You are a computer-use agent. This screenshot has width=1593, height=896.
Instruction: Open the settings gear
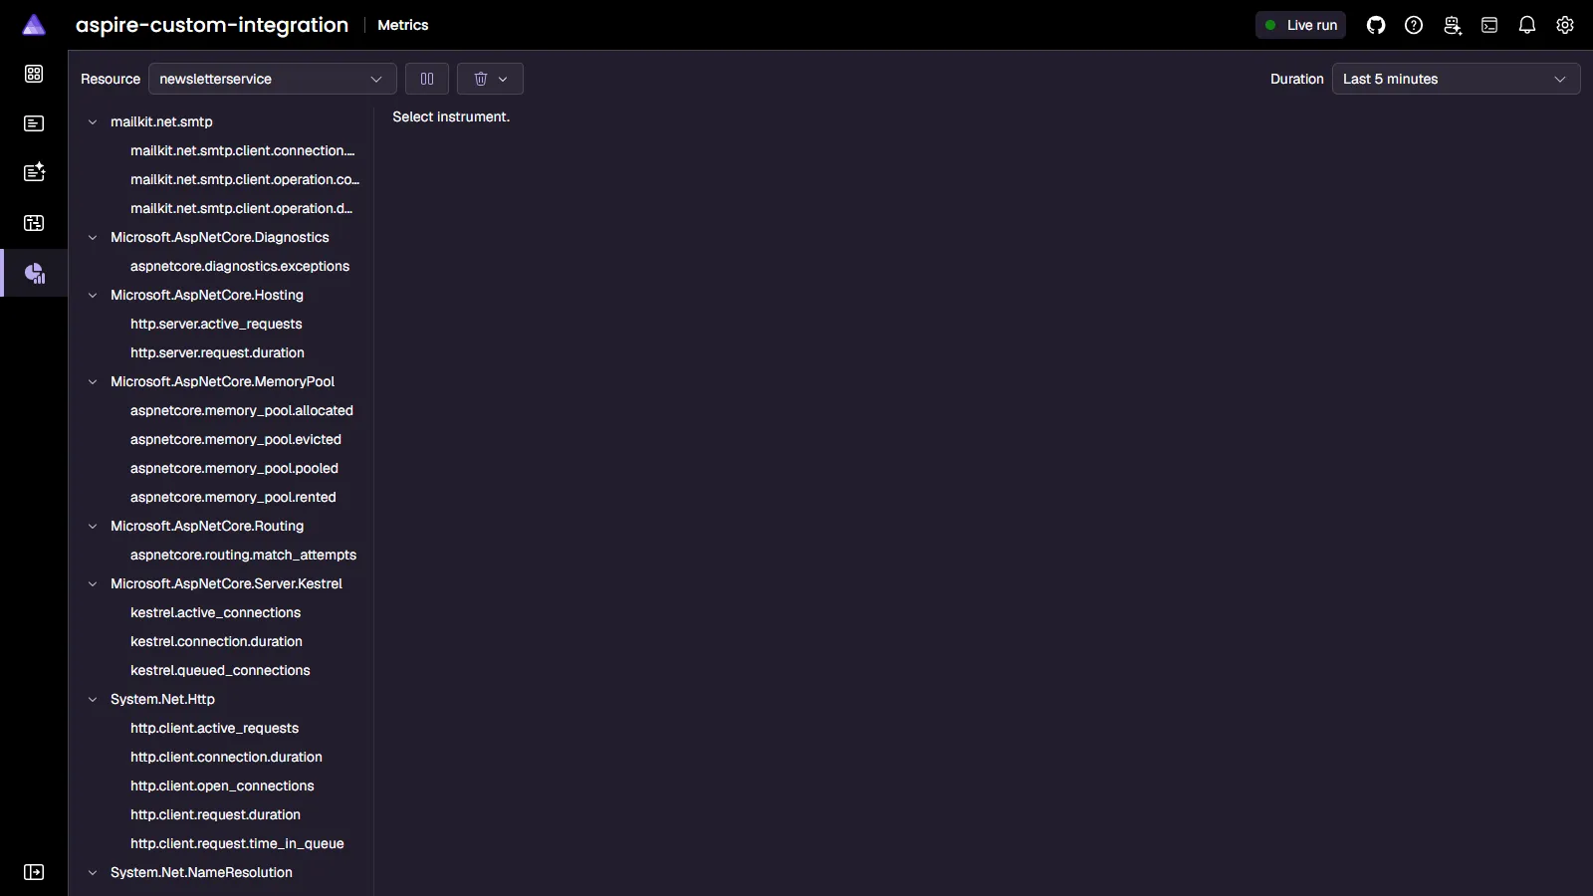point(1565,25)
